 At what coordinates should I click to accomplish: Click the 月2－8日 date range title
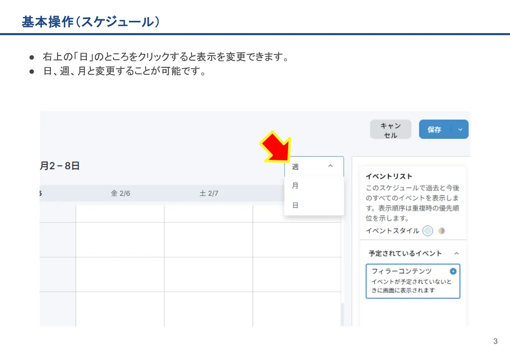coord(60,166)
